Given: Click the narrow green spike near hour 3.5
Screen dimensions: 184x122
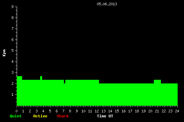Looking at the screenshot, I should click(41, 78).
